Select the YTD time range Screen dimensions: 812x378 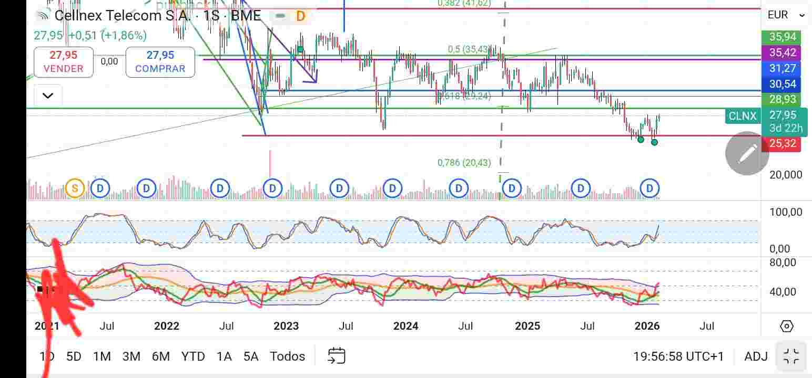click(x=192, y=356)
